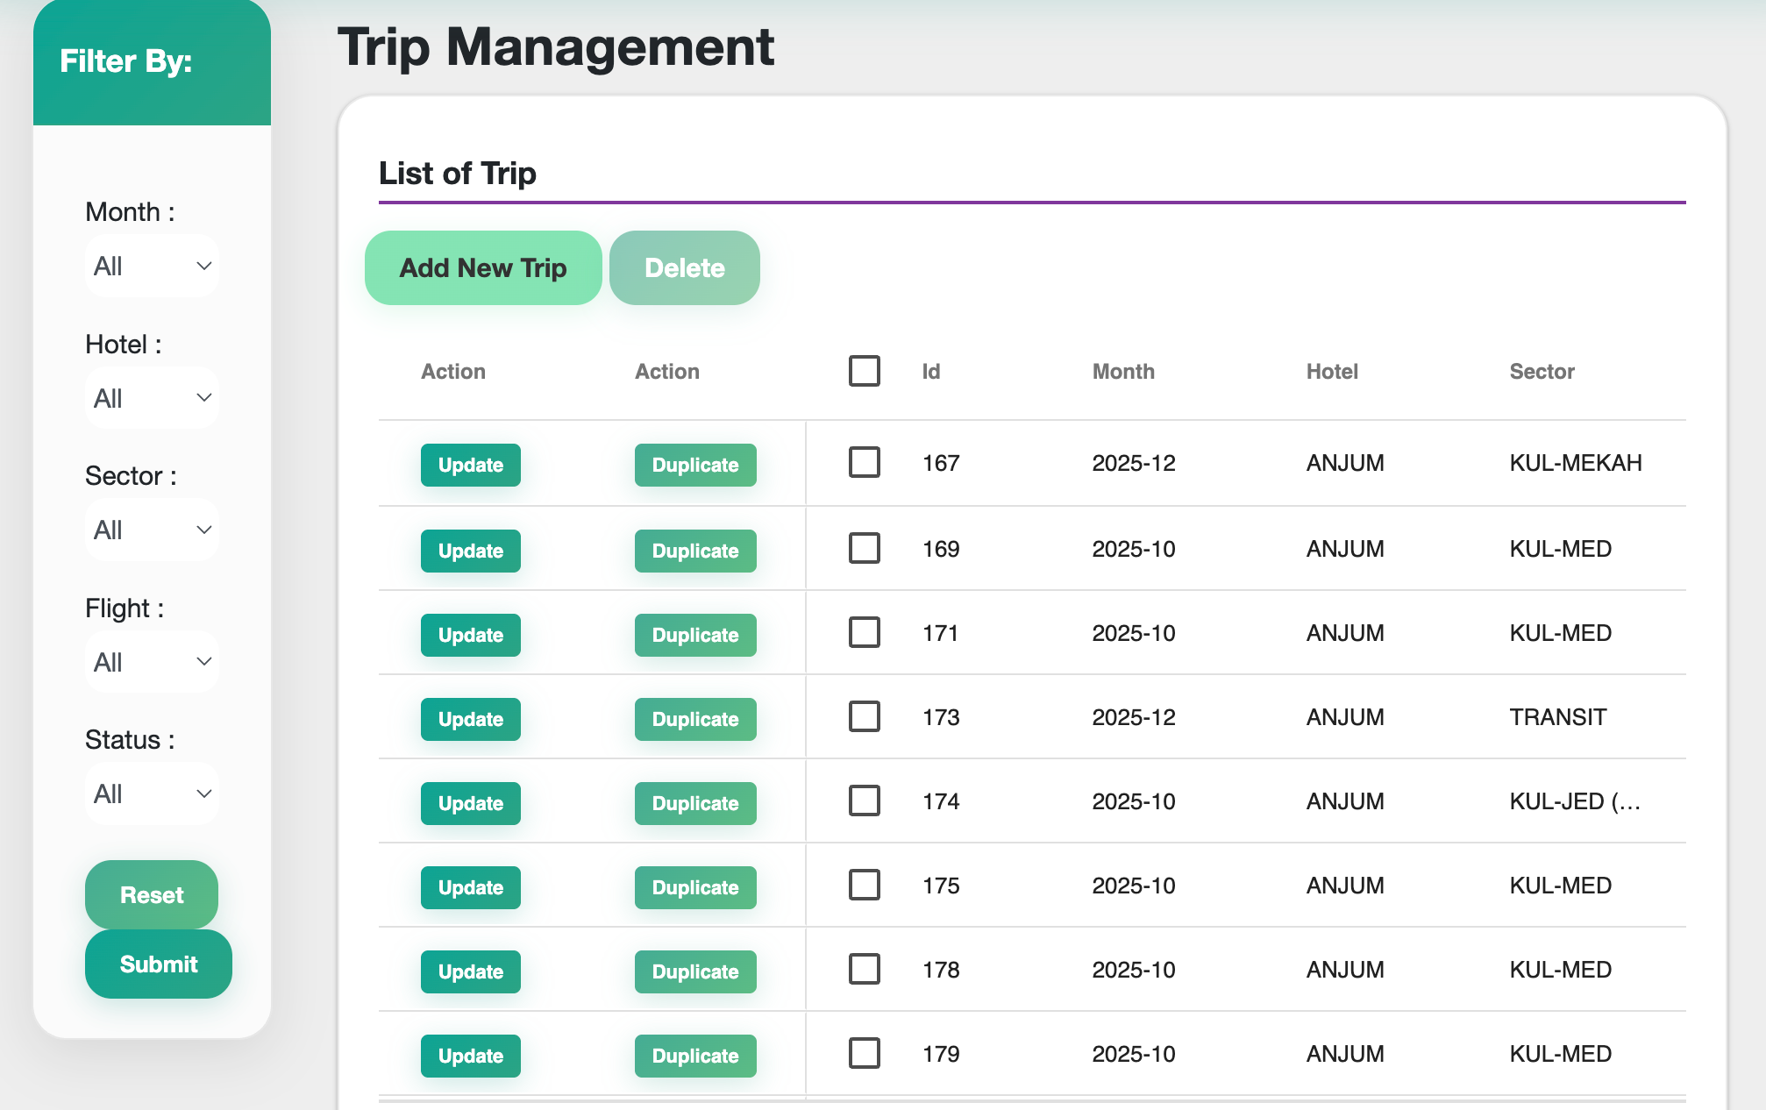Viewport: 1766px width, 1110px height.
Task: Click Update for trip 169
Action: pos(471,551)
